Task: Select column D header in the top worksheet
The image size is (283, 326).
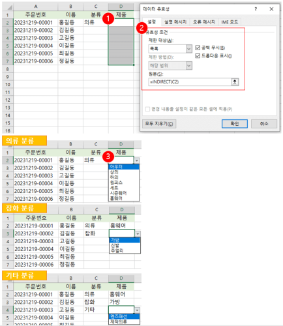Action: coord(121,7)
